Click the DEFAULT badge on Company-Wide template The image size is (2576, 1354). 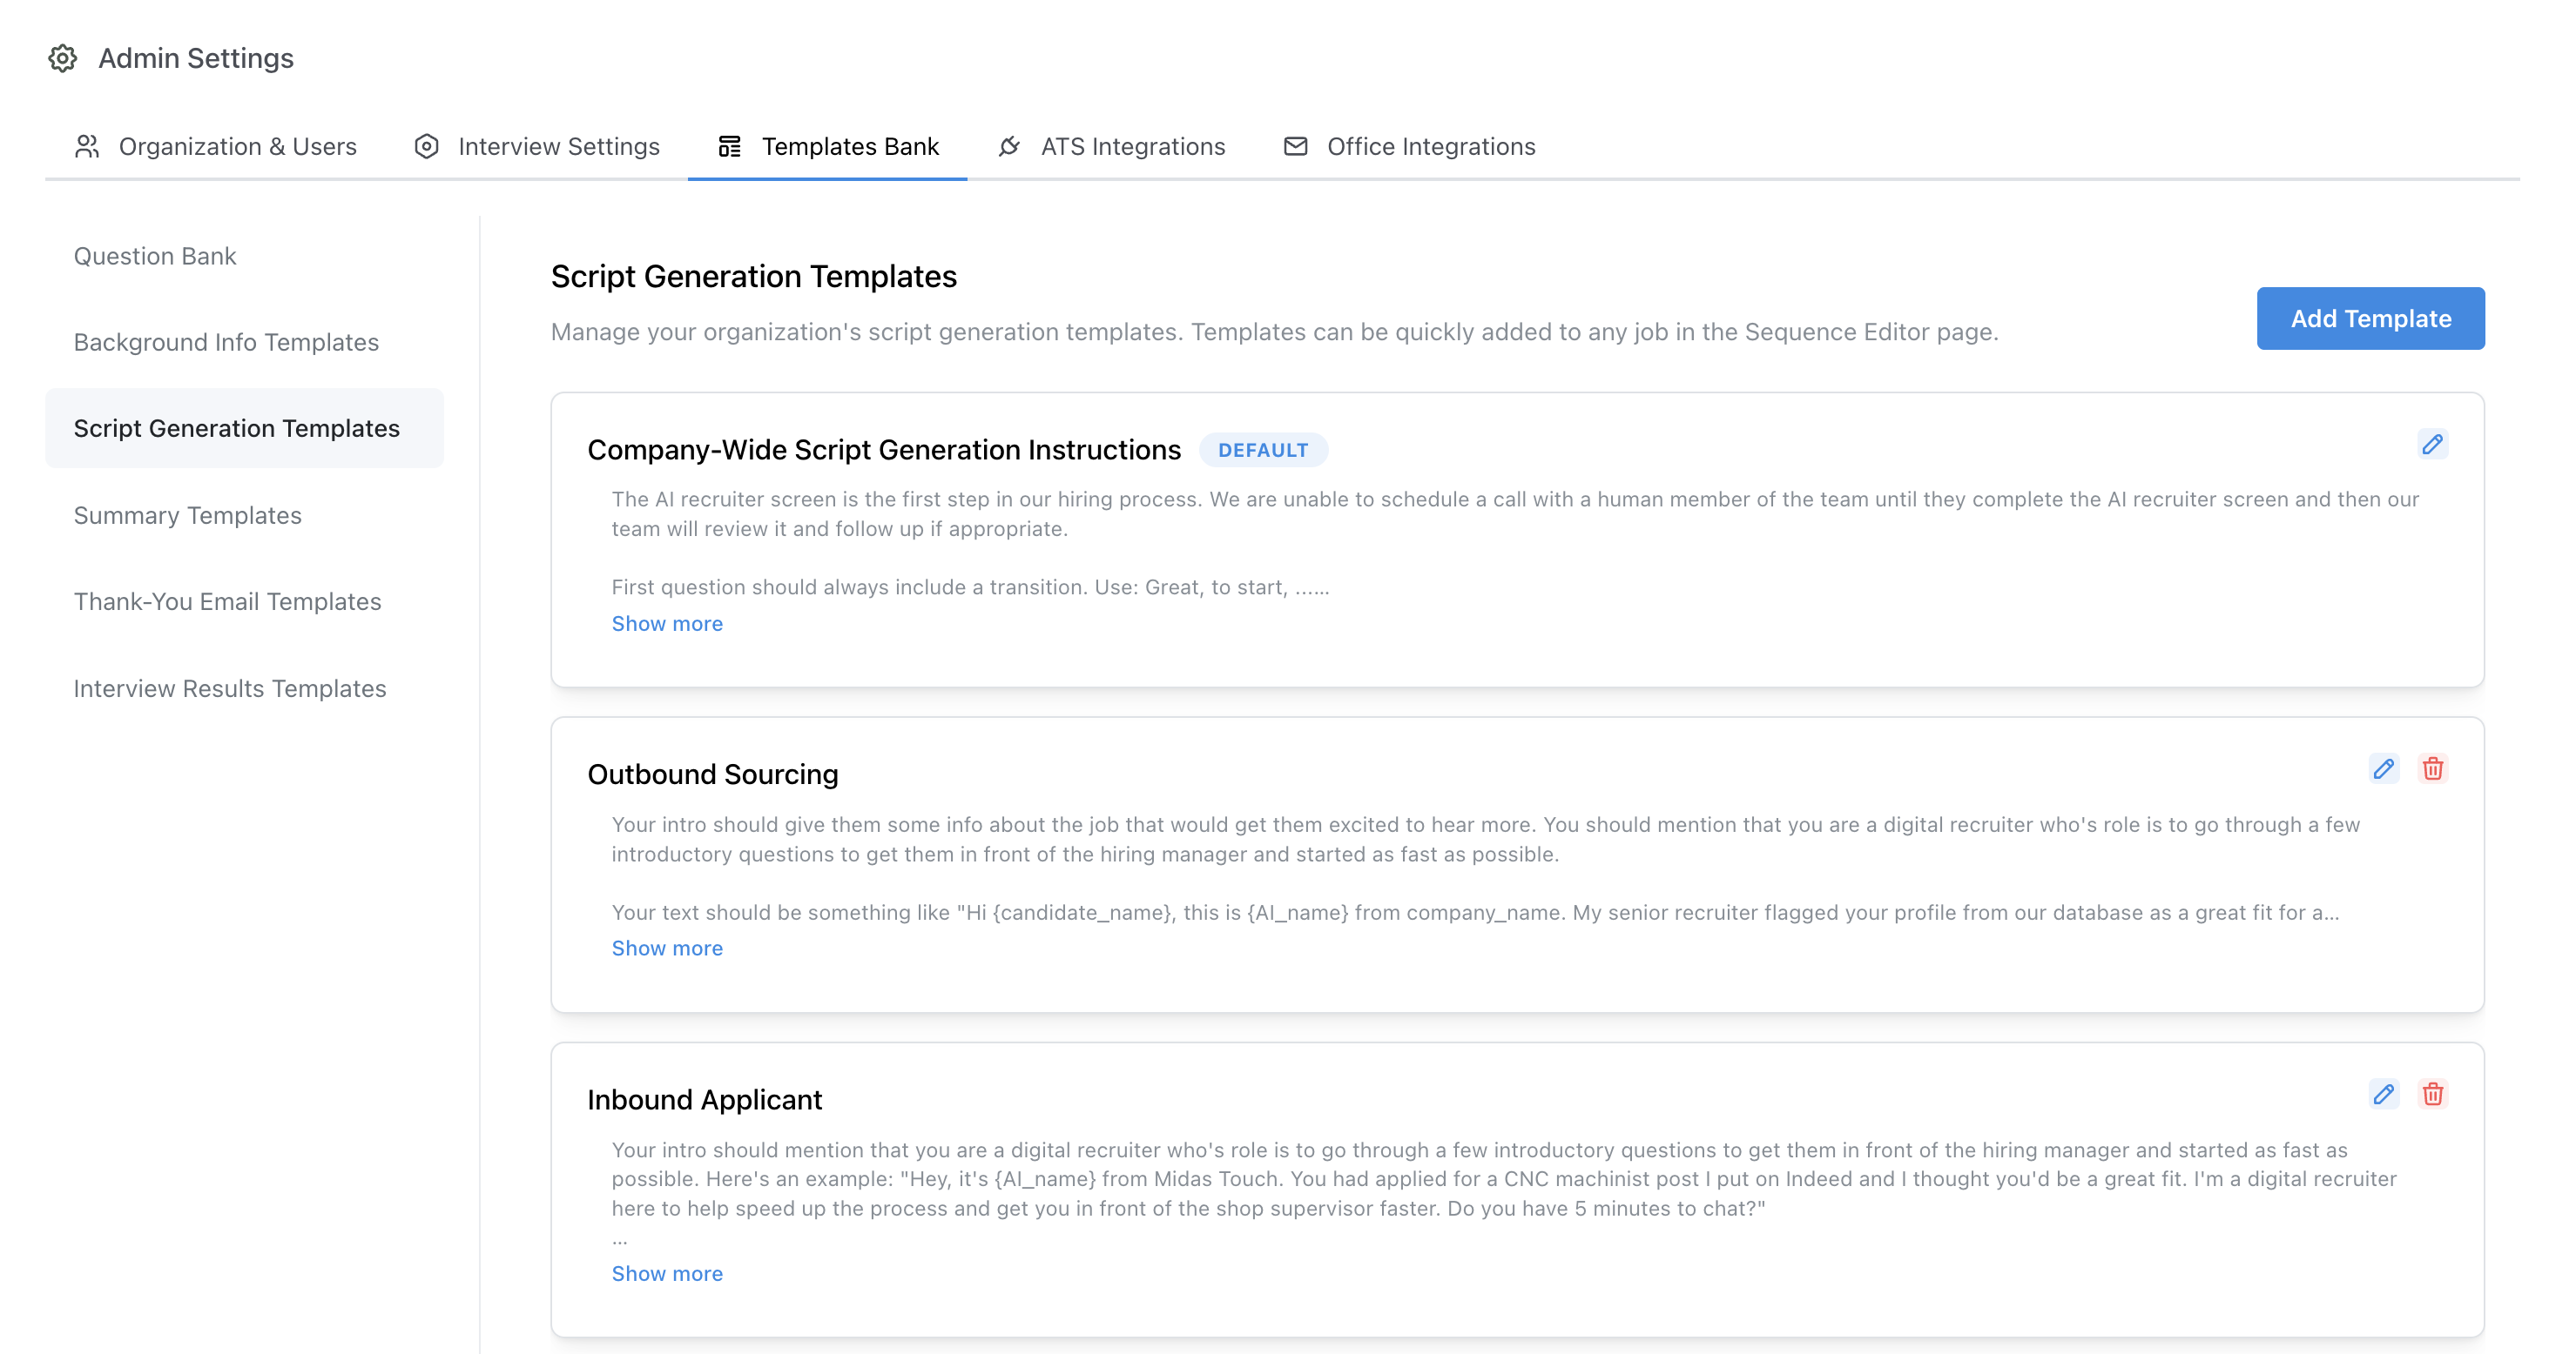pos(1264,450)
